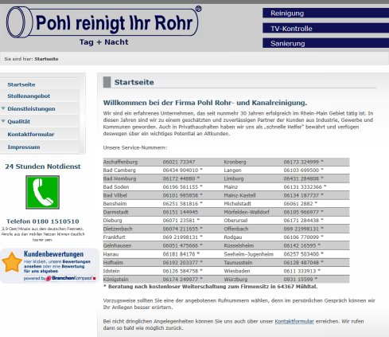Go to Startseite in sidebar
Image resolution: width=389 pixels, height=337 pixels.
point(21,84)
